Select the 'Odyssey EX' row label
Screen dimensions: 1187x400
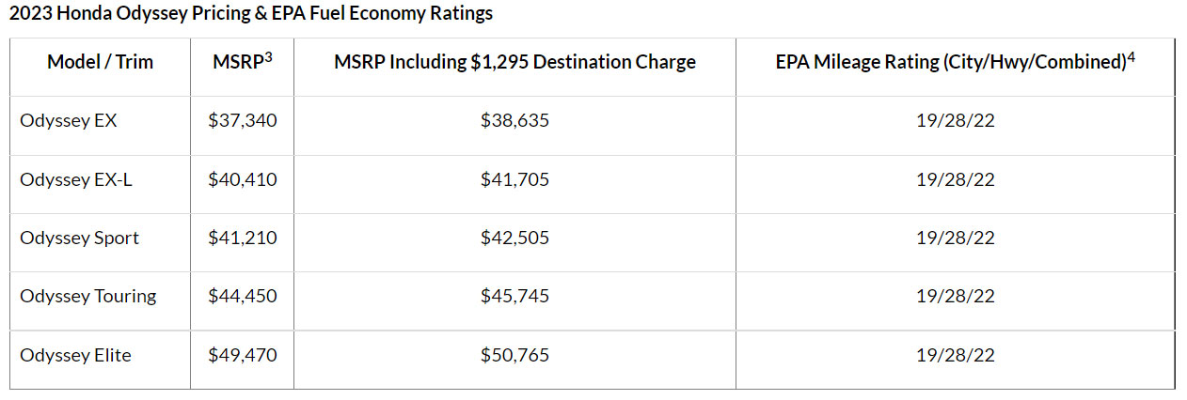[x=69, y=120]
